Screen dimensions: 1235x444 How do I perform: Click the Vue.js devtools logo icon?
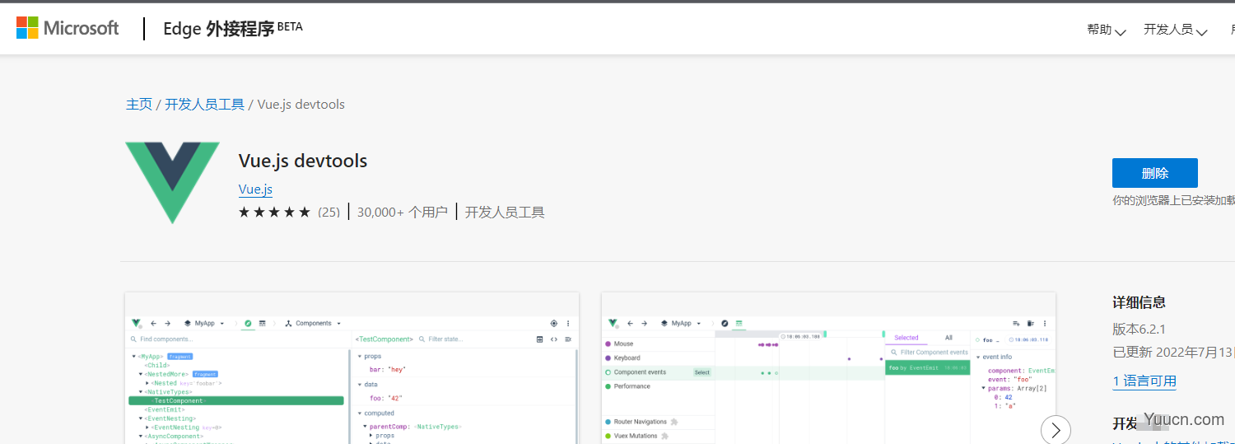(172, 182)
